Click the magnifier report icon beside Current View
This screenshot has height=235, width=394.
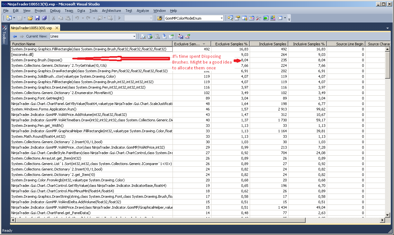(x=143, y=36)
